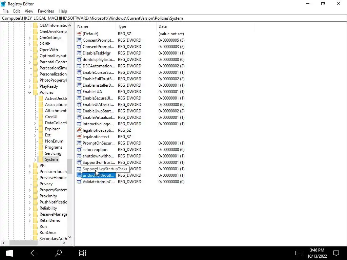The image size is (347, 260).
Task: Click the undockwithoutl... selected value
Action: pos(99,175)
